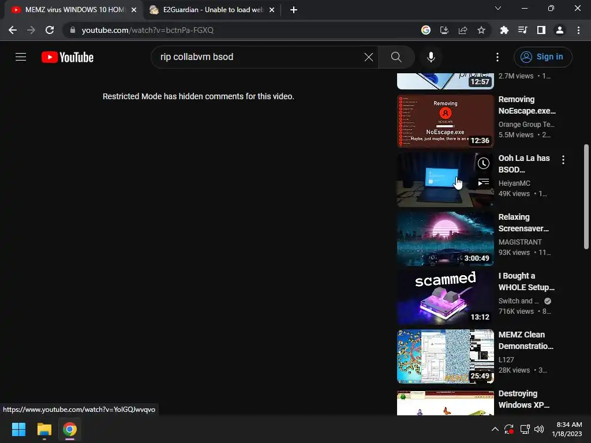Go back with the browser back arrow
591x443 pixels.
pos(13,30)
